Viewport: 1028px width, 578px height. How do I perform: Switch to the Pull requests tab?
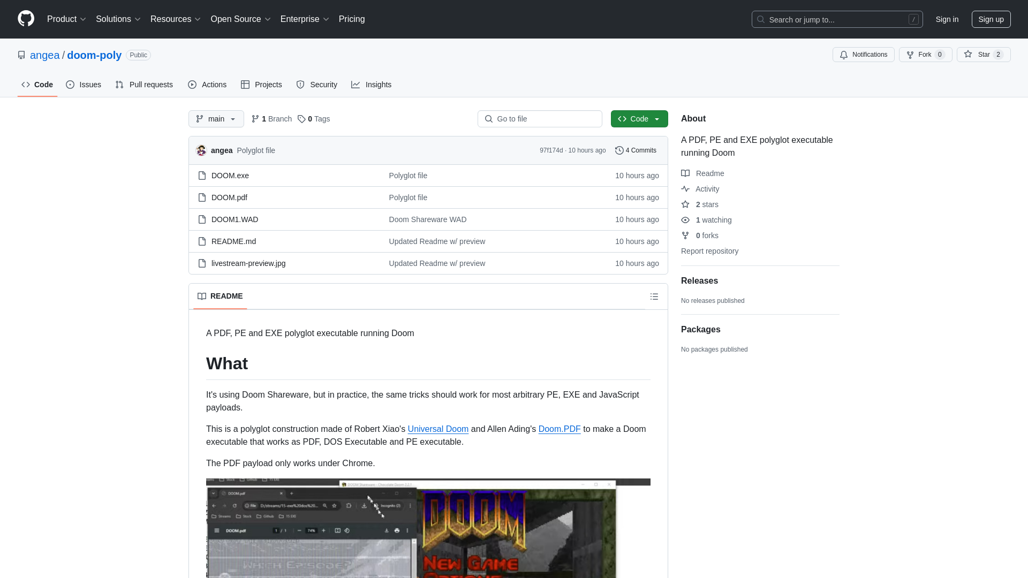[144, 85]
